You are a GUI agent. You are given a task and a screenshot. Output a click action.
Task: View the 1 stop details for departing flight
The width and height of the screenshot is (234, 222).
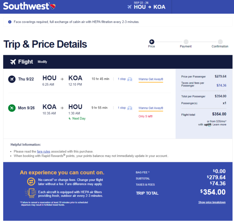point(122,79)
